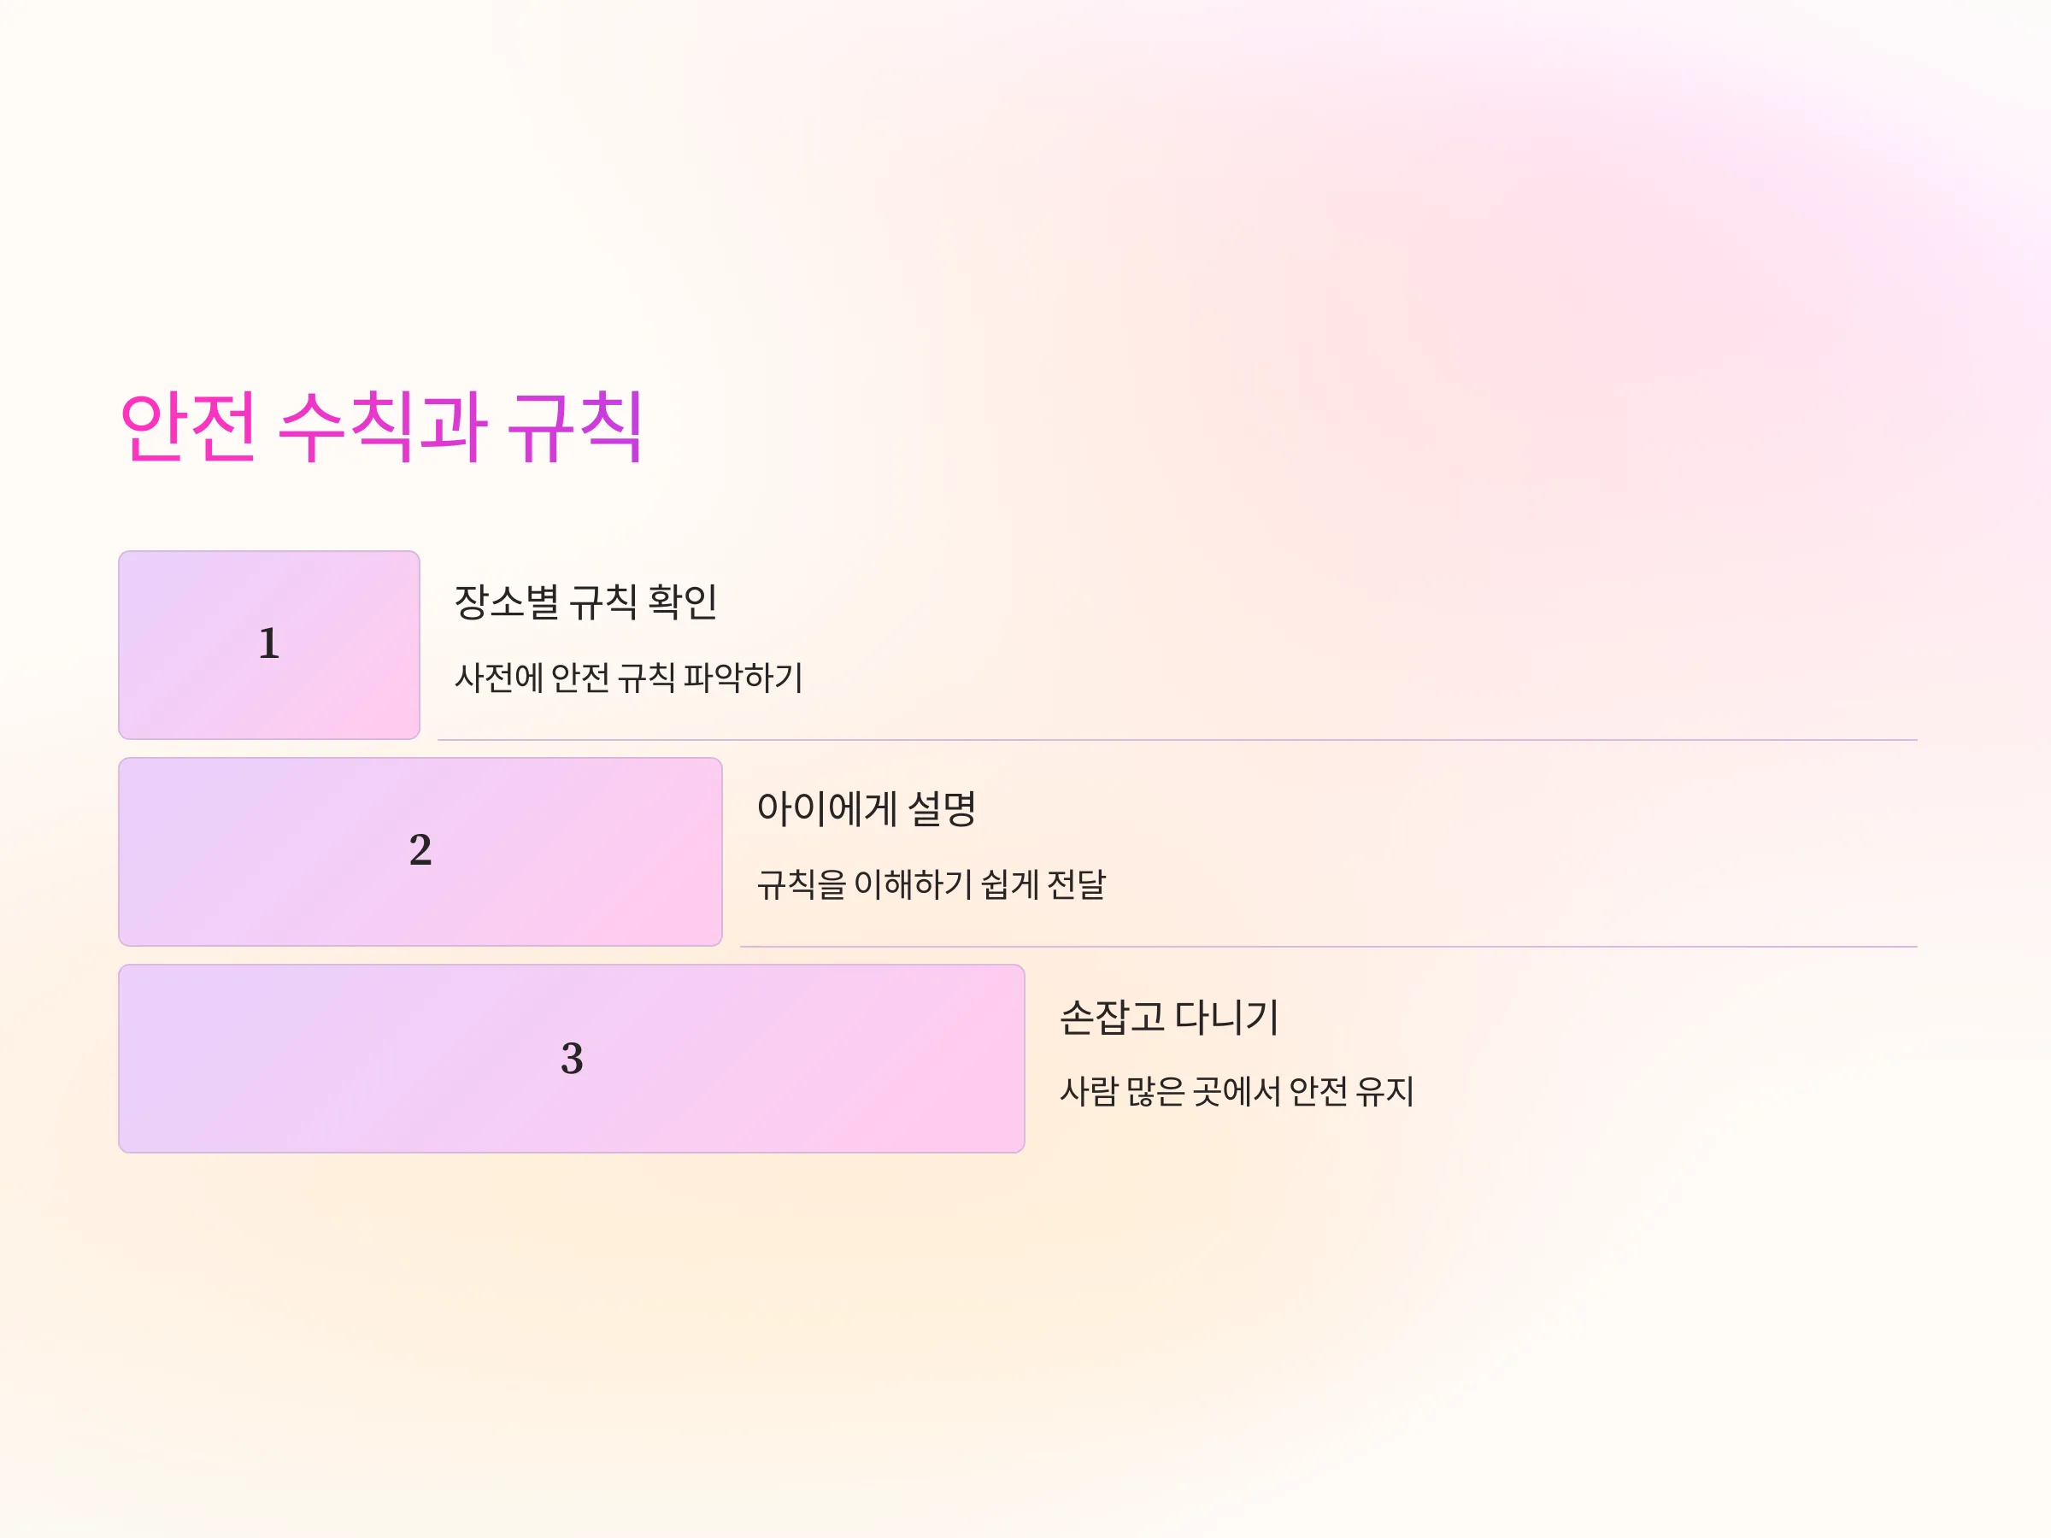This screenshot has height=1538, width=2051.
Task: Click divider line below step 2 text
Action: [1328, 947]
